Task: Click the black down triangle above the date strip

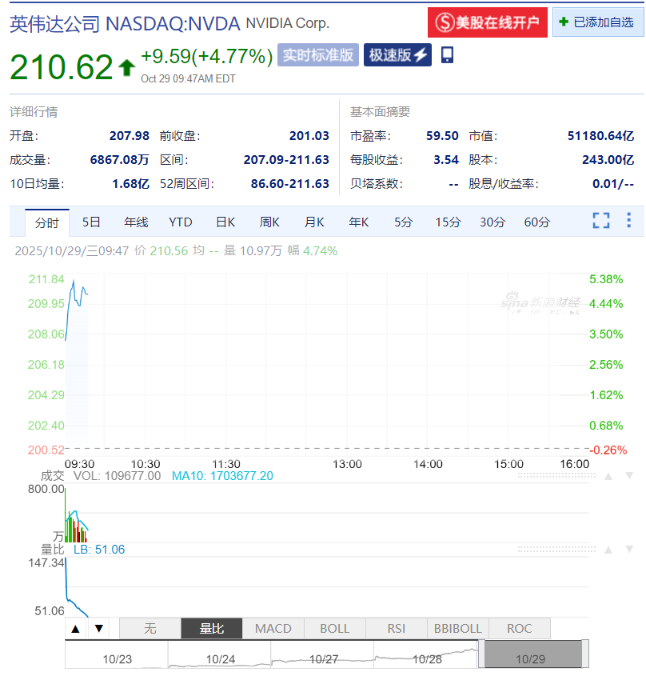Action: click(x=99, y=628)
